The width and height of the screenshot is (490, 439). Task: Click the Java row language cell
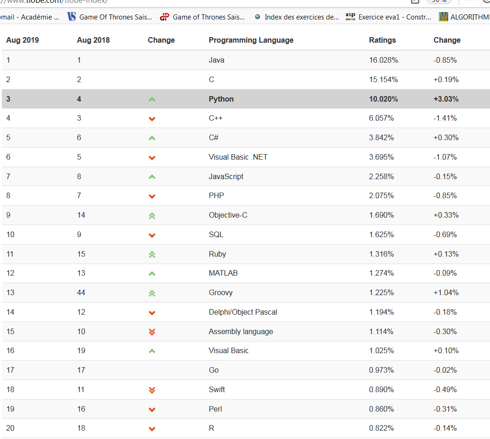click(x=216, y=60)
